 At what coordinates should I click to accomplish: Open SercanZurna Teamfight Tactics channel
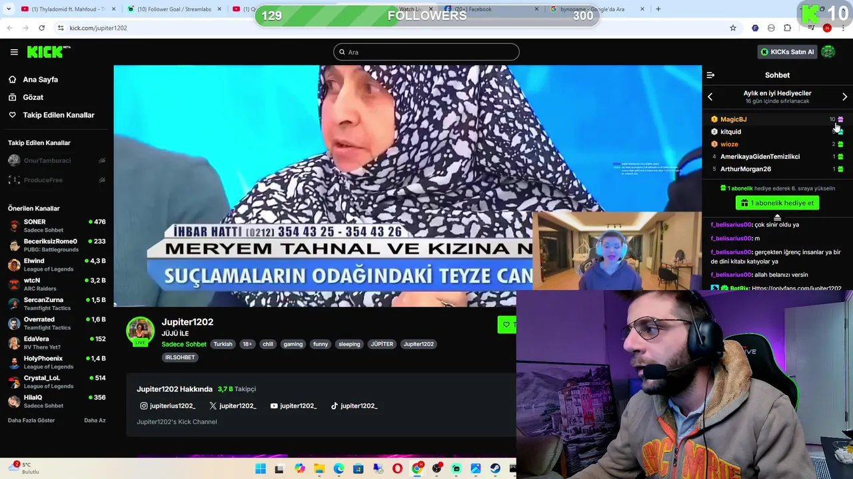point(57,303)
